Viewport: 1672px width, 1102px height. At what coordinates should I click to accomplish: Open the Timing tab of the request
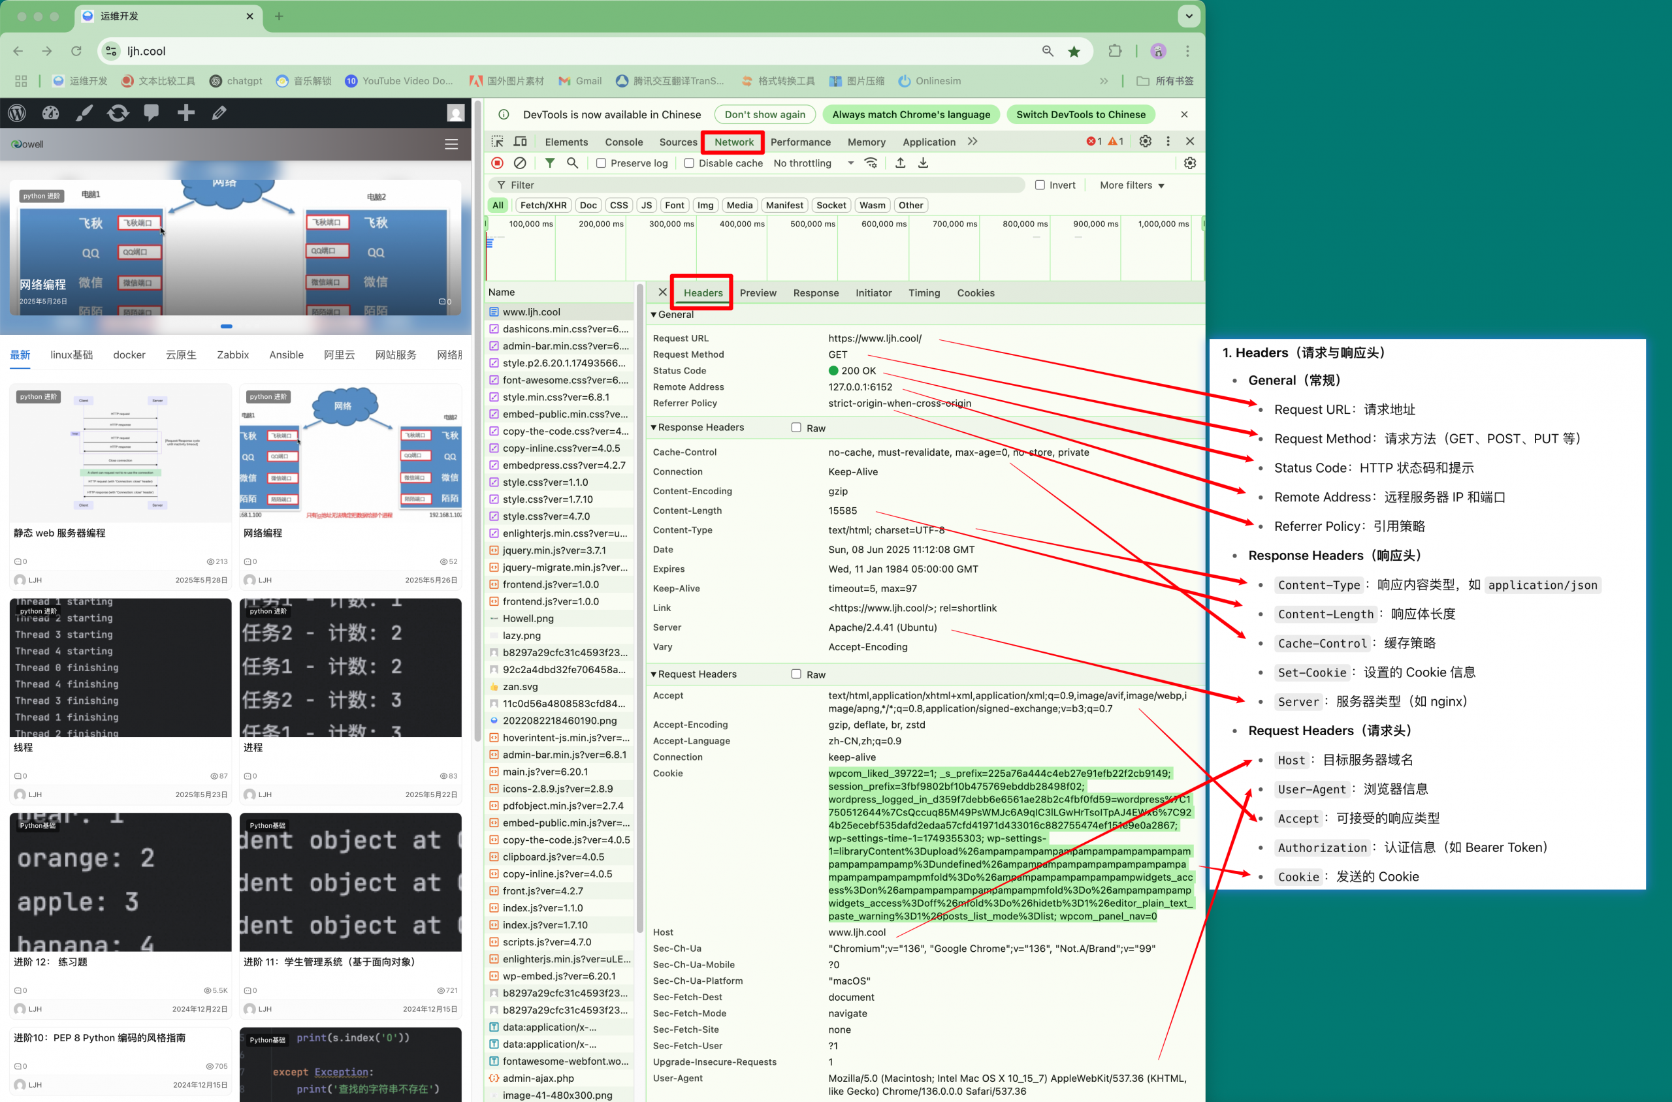924,293
